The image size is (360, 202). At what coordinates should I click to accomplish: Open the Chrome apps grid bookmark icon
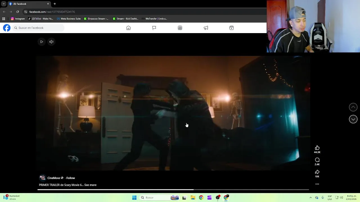point(4,19)
